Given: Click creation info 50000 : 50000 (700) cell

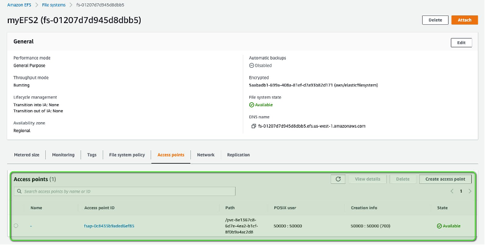Looking at the screenshot, I should (x=371, y=226).
